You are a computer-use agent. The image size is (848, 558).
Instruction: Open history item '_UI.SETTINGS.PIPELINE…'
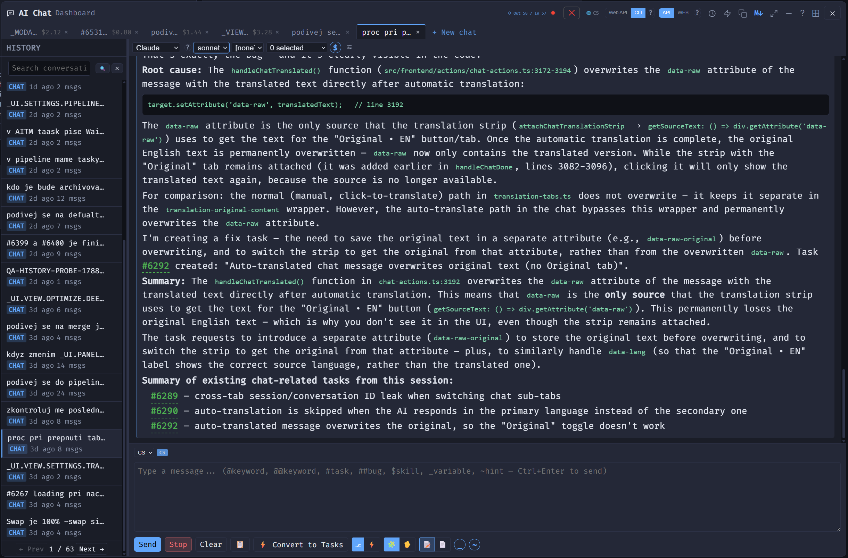[x=61, y=109]
